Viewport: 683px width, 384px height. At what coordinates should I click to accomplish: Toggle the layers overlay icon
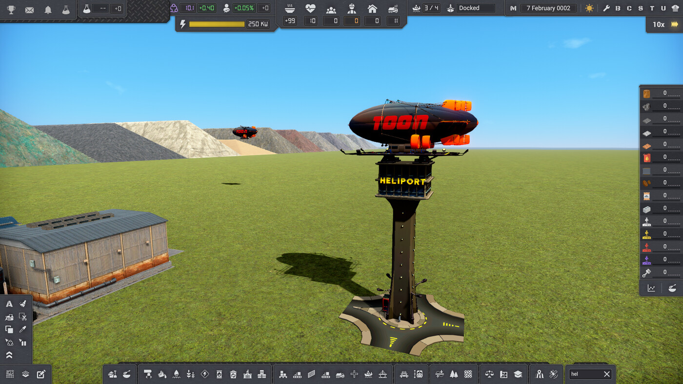[x=25, y=374]
